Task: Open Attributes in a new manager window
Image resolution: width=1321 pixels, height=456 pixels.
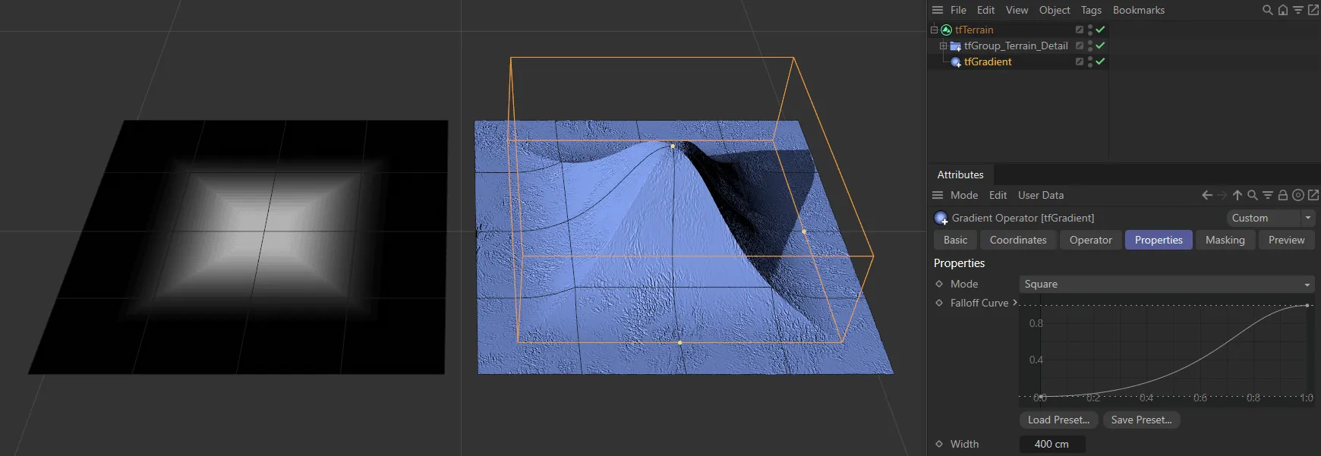Action: point(1313,195)
